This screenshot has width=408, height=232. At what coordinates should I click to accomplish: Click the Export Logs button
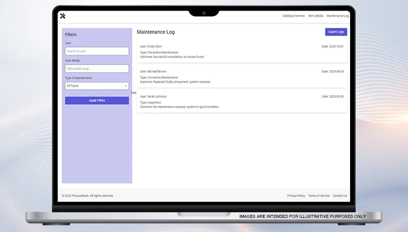pos(336,32)
